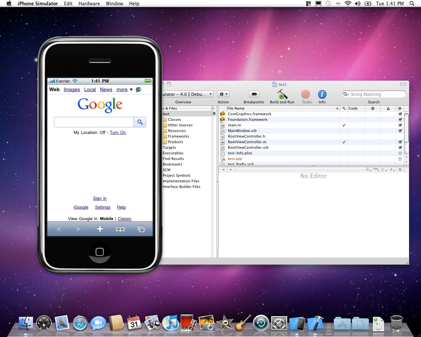Viewport: 421px width, 337px height.
Task: Open Dashboard from the Dock
Action: (44, 323)
